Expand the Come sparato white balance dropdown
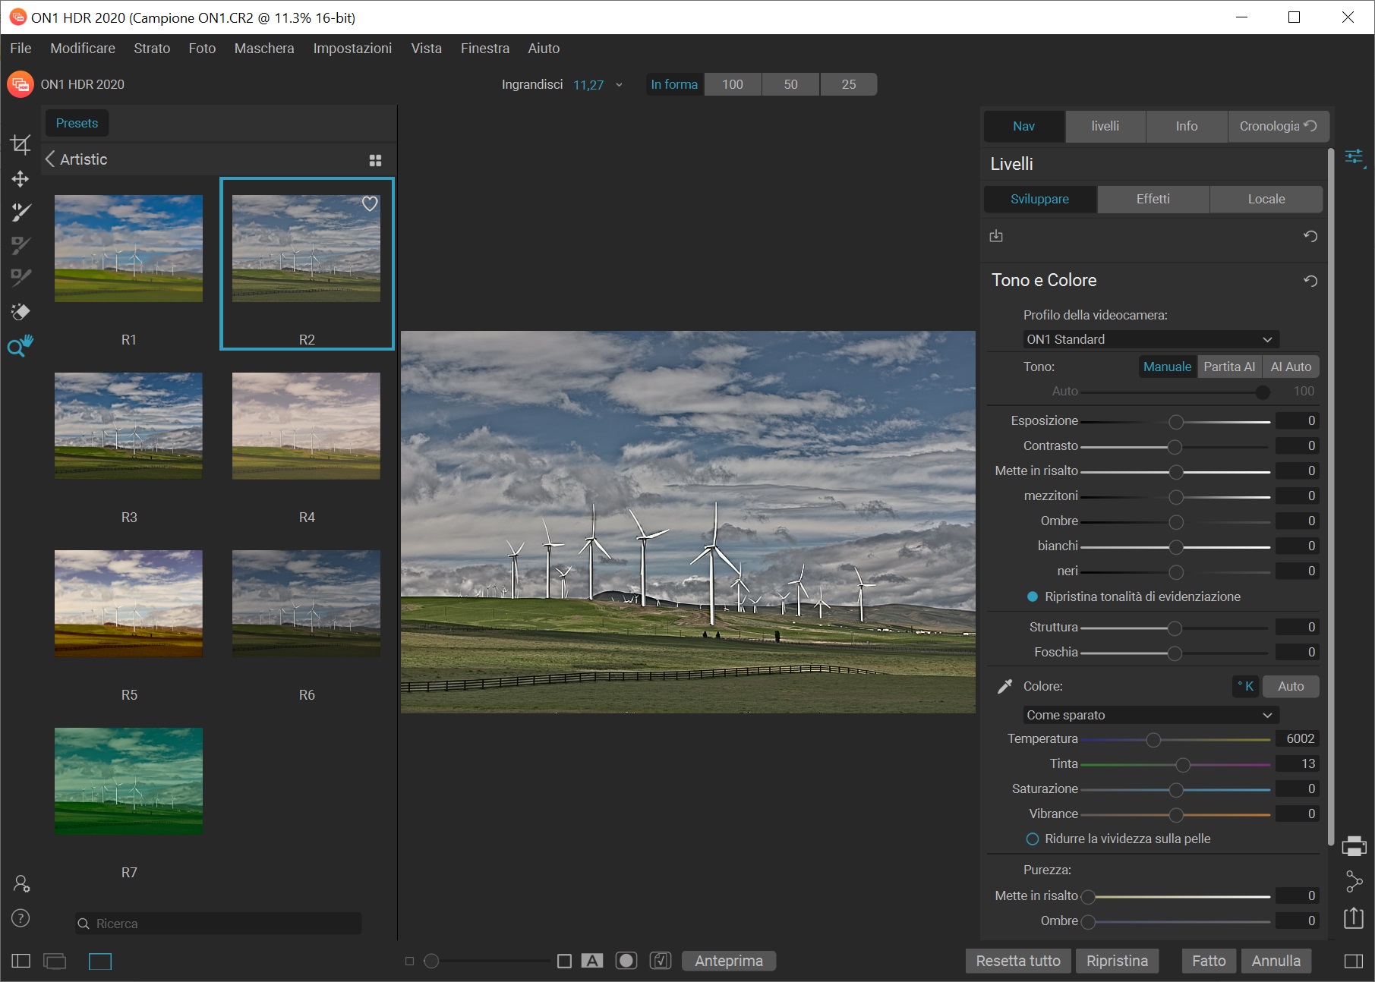The width and height of the screenshot is (1375, 982). [1149, 715]
